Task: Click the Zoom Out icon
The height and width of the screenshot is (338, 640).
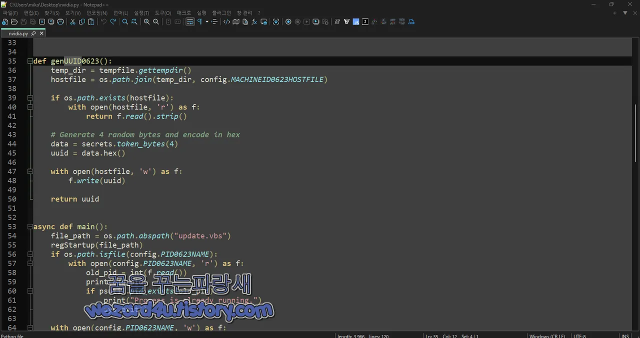Action: 156,22
